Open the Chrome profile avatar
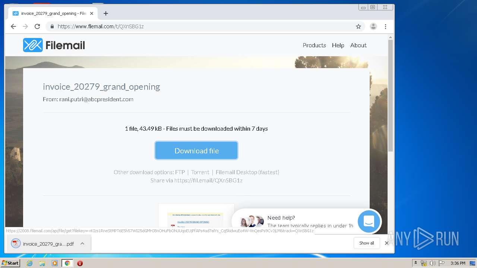 click(x=373, y=26)
